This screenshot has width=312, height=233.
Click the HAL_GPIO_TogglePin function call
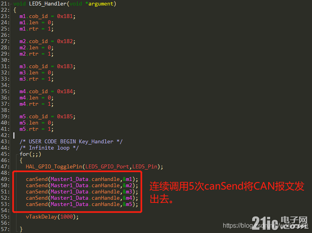tap(94, 167)
